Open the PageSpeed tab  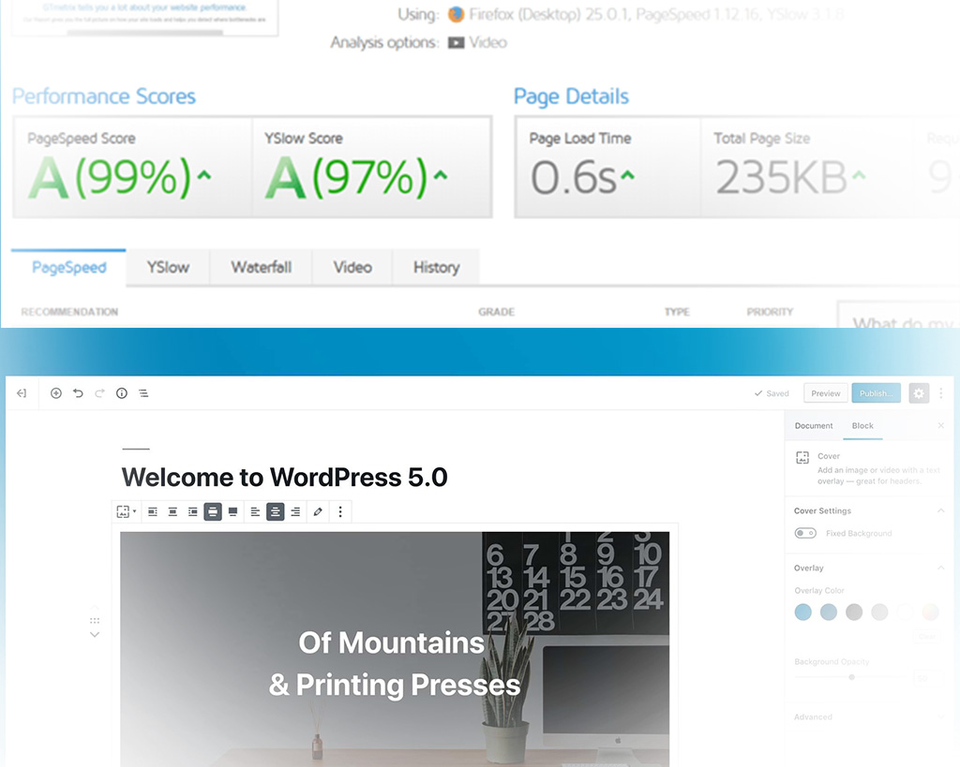[68, 267]
